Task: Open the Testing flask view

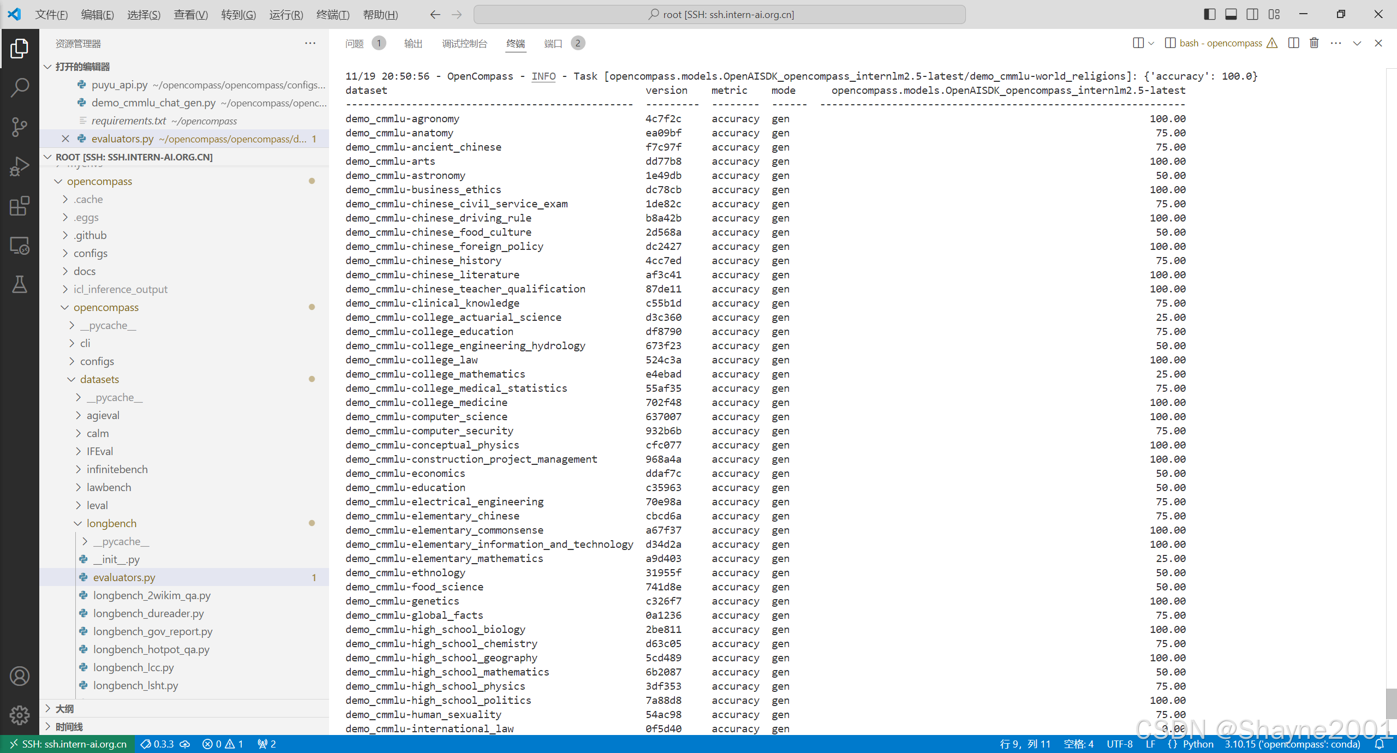Action: [20, 284]
